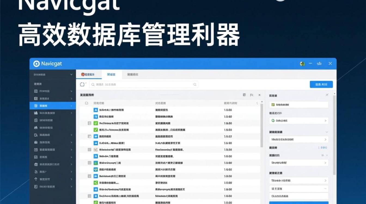Open the filter icon beside the grid view icon
Viewport: 366px width, 204px height.
point(251,95)
